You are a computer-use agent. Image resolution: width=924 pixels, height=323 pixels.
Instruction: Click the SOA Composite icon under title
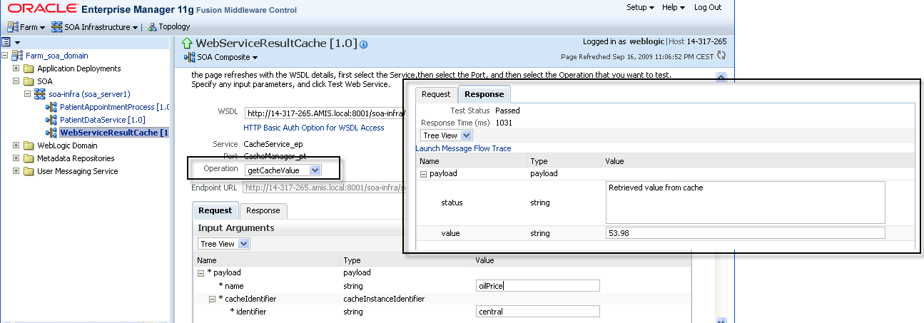pyautogui.click(x=190, y=57)
